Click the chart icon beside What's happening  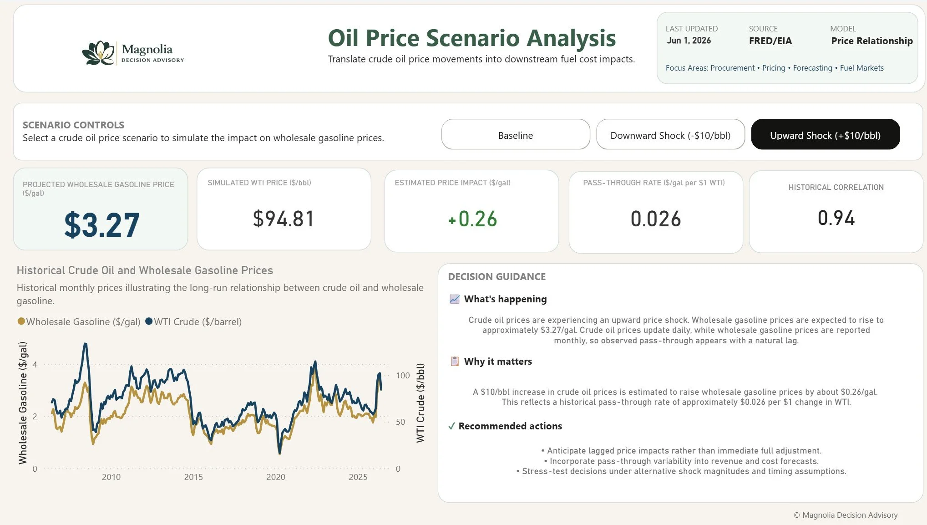(454, 299)
